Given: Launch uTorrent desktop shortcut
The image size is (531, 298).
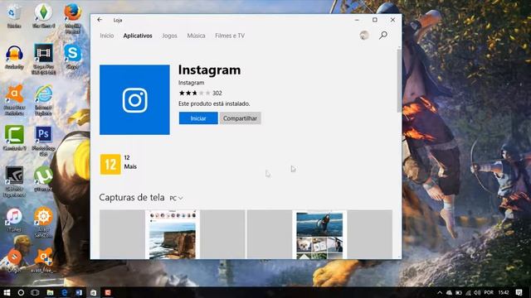Looking at the screenshot, I should (43, 179).
